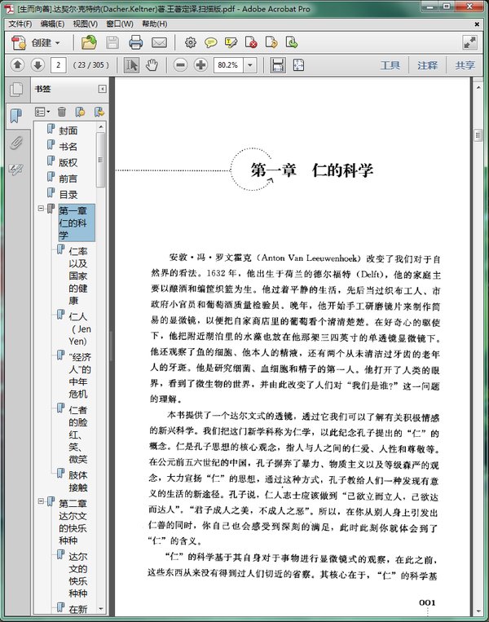
Task: Open page thumbnails panel icon
Action: point(16,89)
